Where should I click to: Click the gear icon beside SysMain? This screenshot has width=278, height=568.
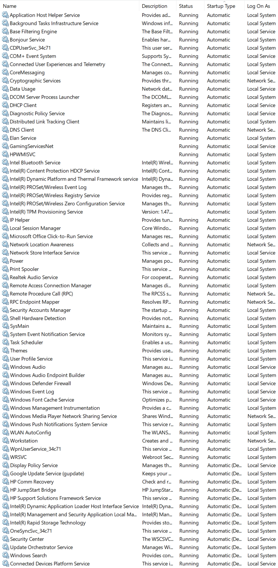coord(6,326)
